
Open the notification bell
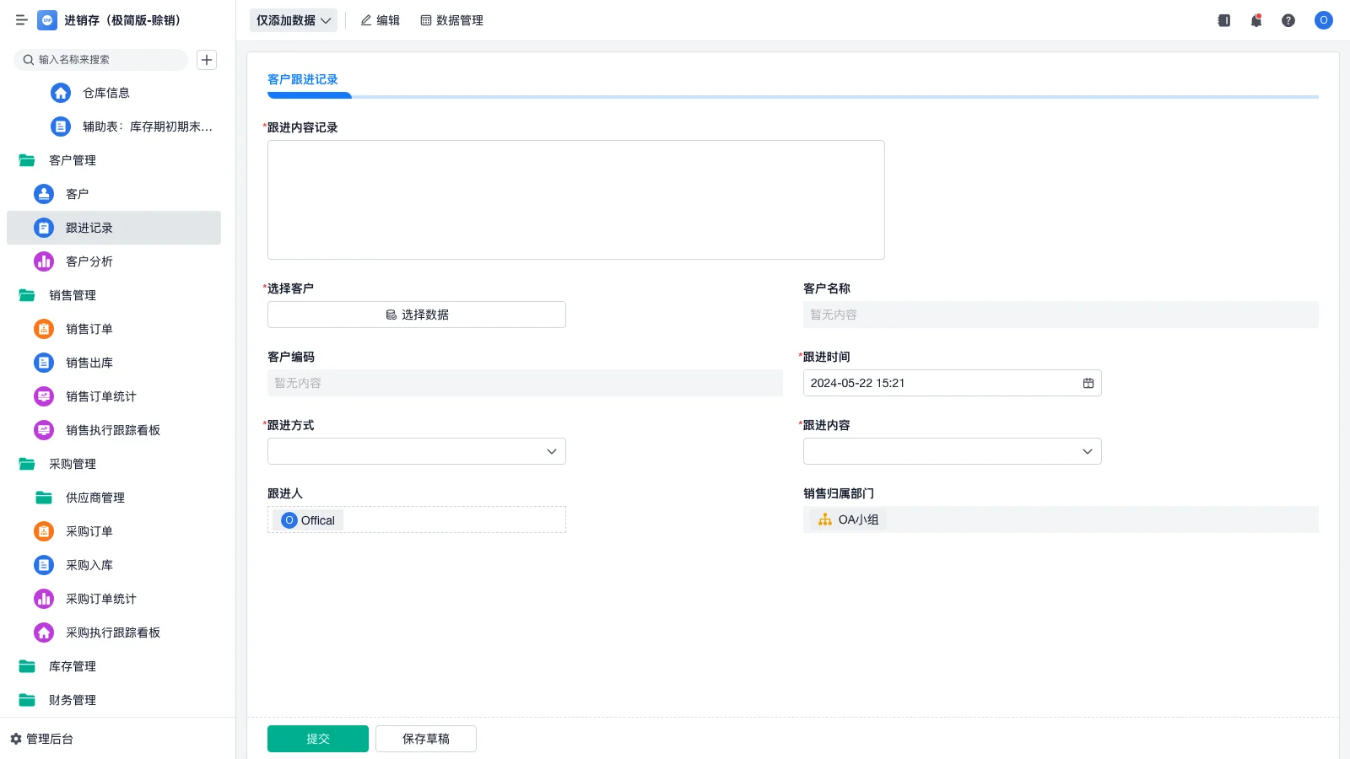1256,20
